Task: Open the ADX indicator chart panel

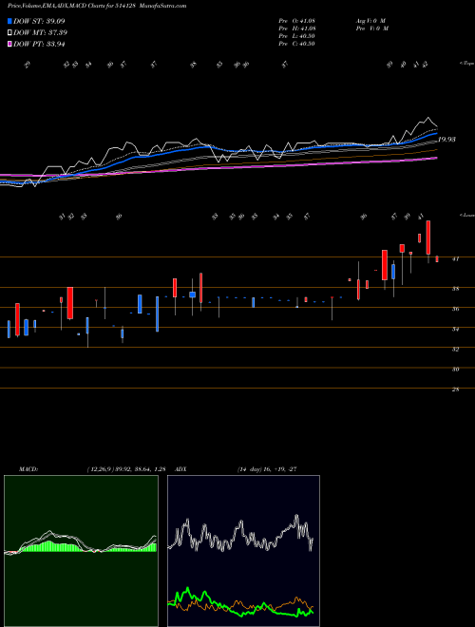Action: click(x=243, y=551)
